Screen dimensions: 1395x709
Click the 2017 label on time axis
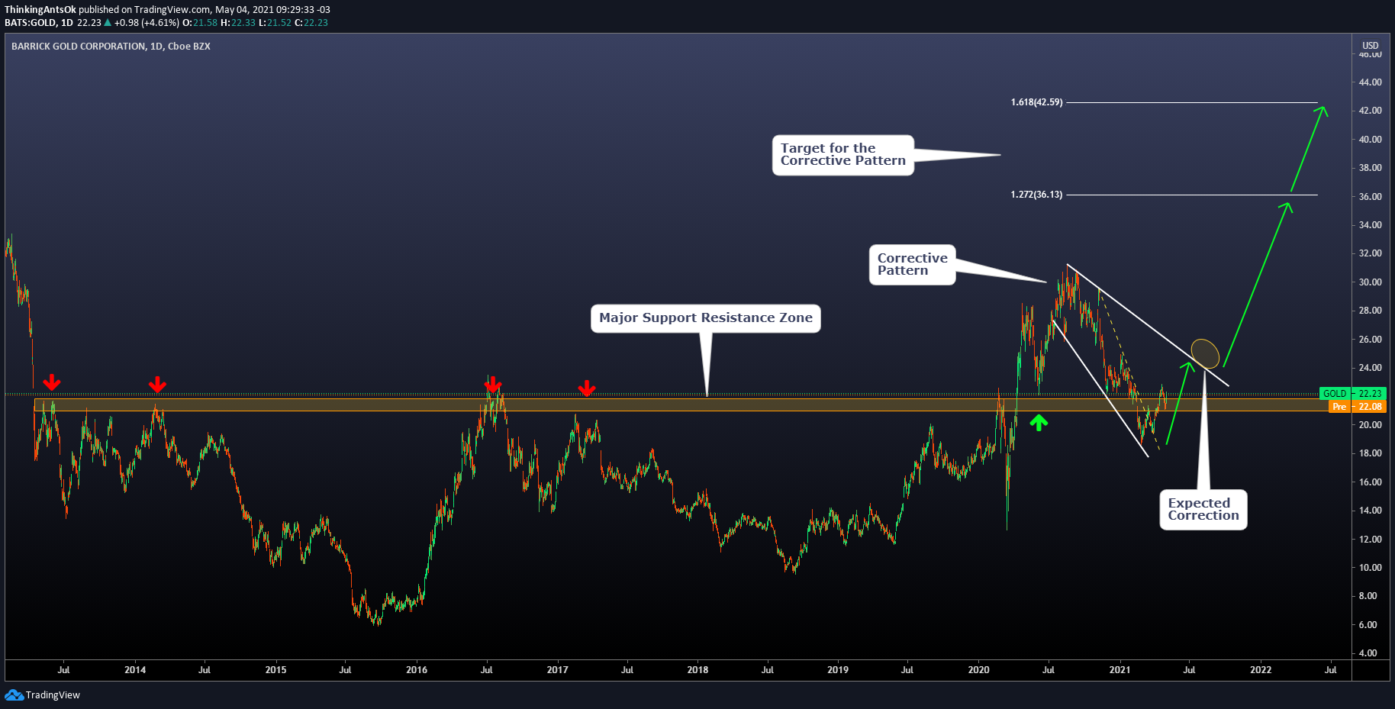click(558, 670)
